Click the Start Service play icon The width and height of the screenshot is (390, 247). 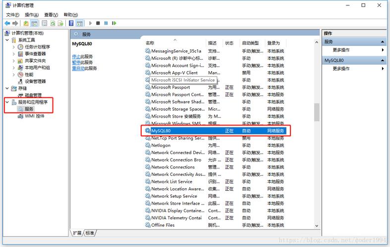(x=90, y=23)
